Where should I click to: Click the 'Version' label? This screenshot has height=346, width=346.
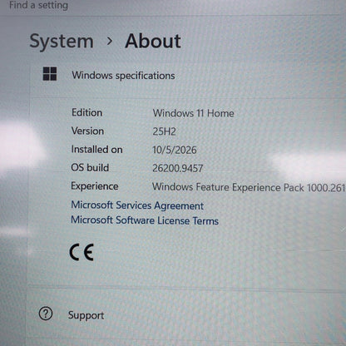click(87, 131)
